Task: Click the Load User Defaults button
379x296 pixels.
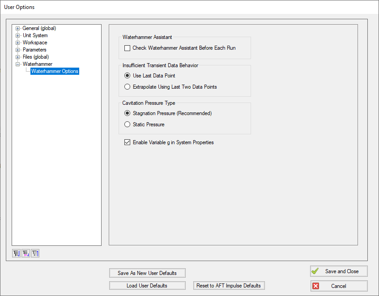Action: pyautogui.click(x=147, y=286)
